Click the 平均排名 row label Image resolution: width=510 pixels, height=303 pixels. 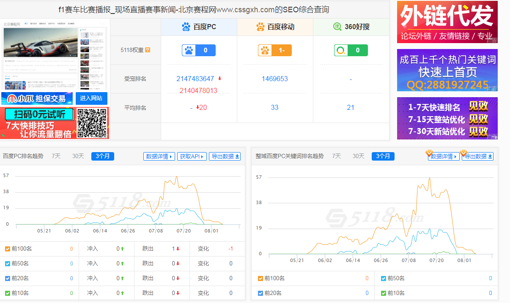coord(135,108)
